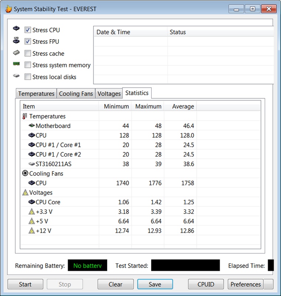Click the disk icon beside Stress local disks
This screenshot has height=296, width=281.
click(x=16, y=76)
